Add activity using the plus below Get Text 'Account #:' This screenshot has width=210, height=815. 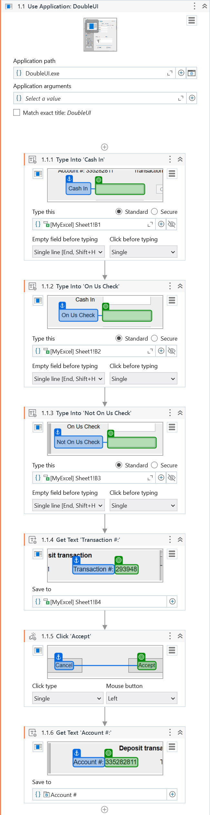(x=105, y=809)
